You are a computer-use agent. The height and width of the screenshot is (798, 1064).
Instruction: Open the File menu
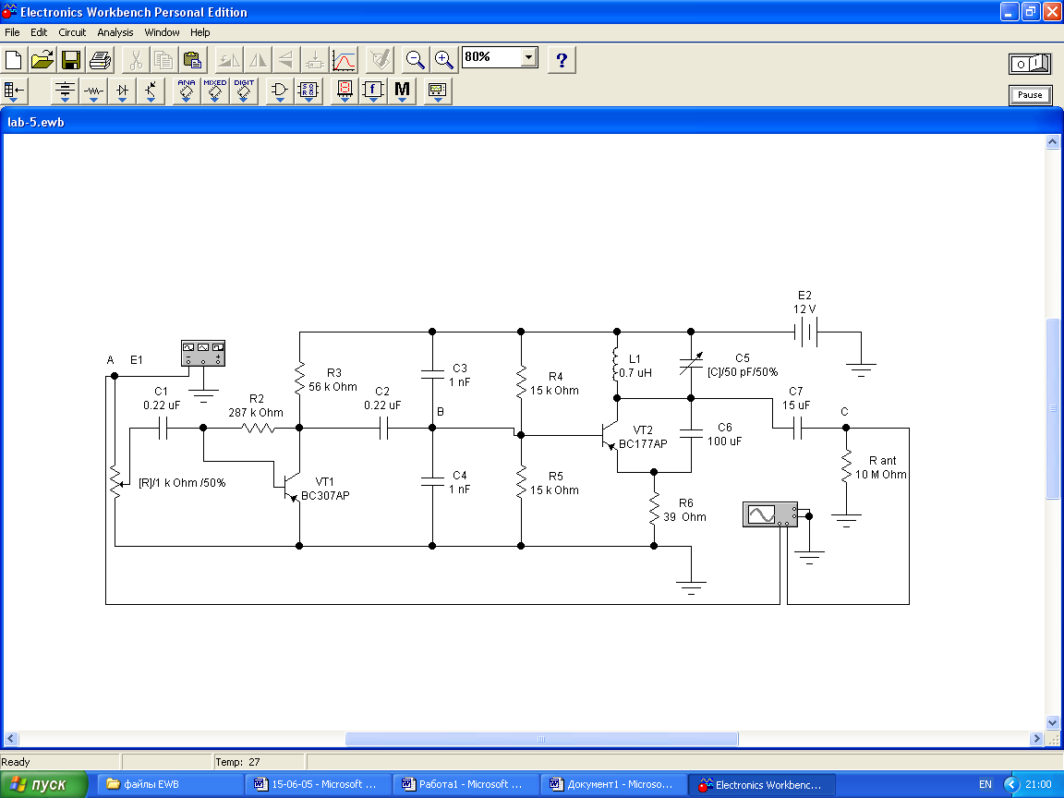click(x=12, y=32)
